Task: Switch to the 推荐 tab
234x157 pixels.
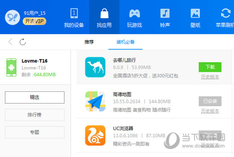Action: [x=89, y=42]
